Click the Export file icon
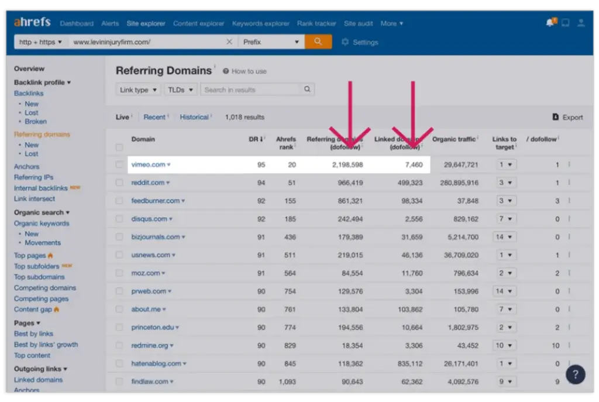Screen dimensions: 599x402 pyautogui.click(x=556, y=117)
